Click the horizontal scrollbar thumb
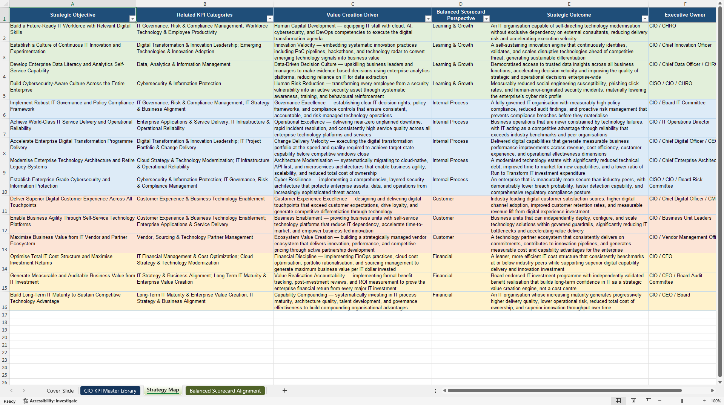The width and height of the screenshot is (724, 405). point(564,391)
